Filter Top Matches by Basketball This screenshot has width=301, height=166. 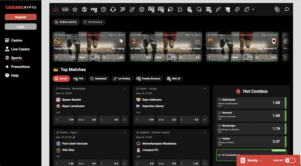[x=99, y=78]
